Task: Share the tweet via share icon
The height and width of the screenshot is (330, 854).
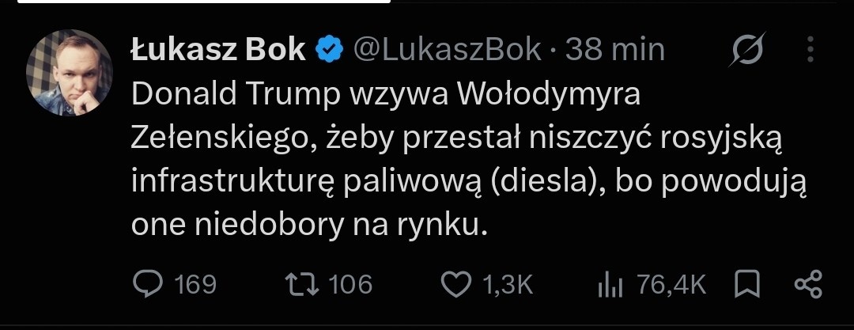Action: 808,285
